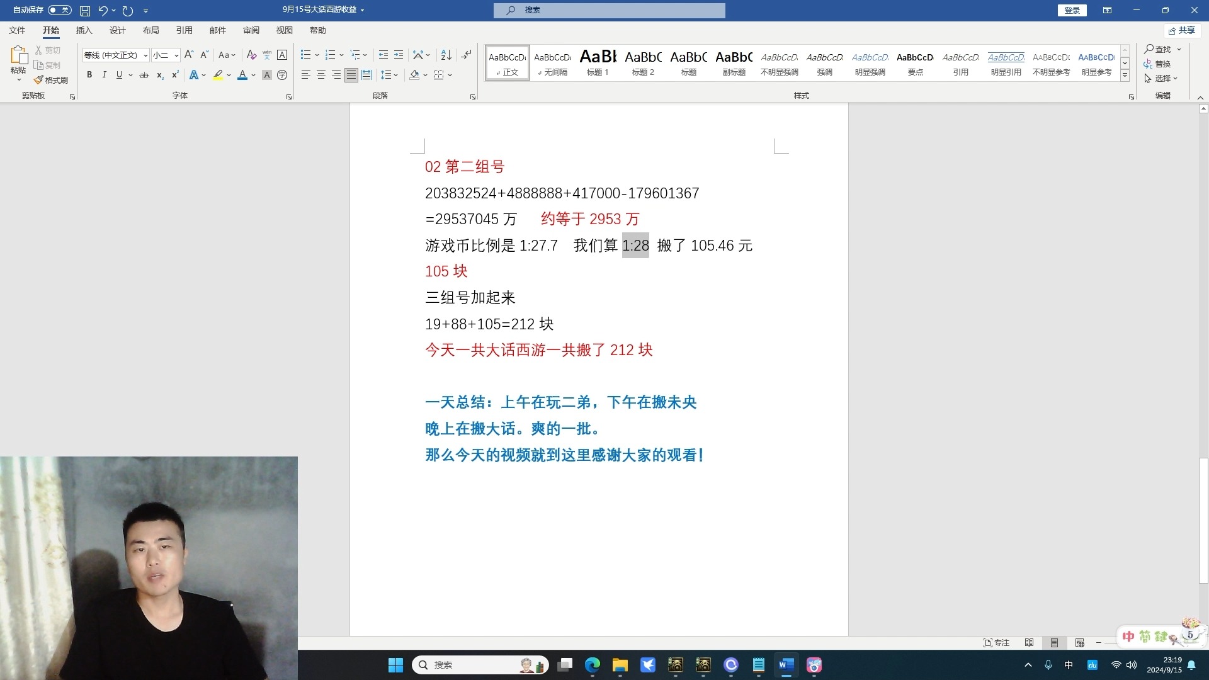Screen dimensions: 1209x680
Task: Click the strikethrough ab icon
Action: (144, 75)
